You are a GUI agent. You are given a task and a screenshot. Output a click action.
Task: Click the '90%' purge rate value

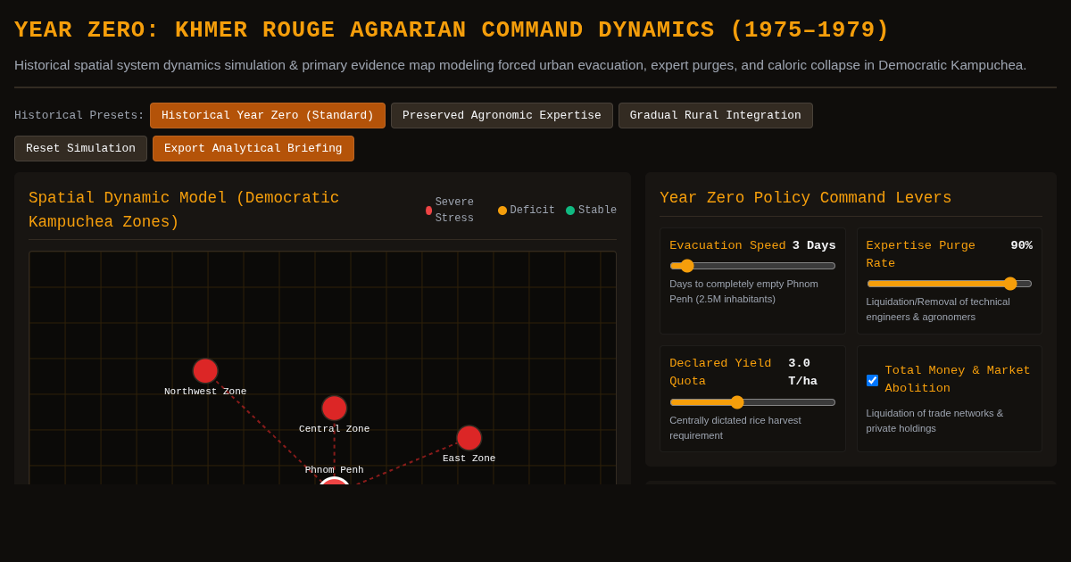pyautogui.click(x=1021, y=245)
